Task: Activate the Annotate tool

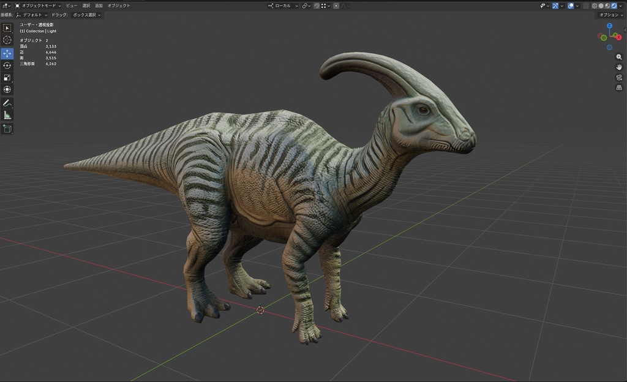Action: tap(7, 103)
